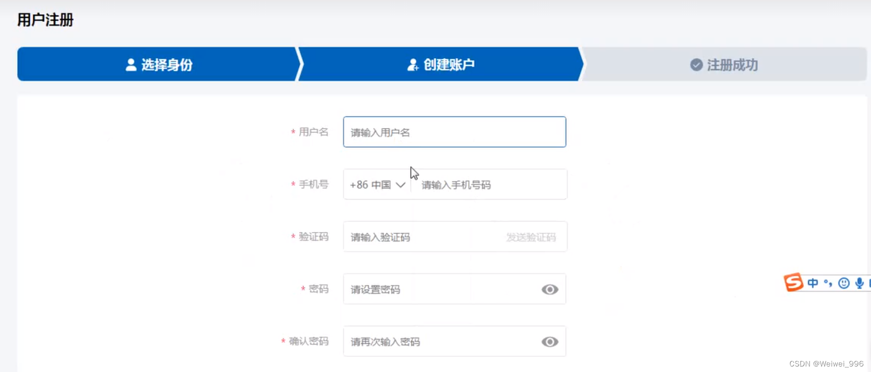Viewport: 871px width, 372px height.
Task: Open the +86 中国 country code dropdown
Action: coord(378,184)
